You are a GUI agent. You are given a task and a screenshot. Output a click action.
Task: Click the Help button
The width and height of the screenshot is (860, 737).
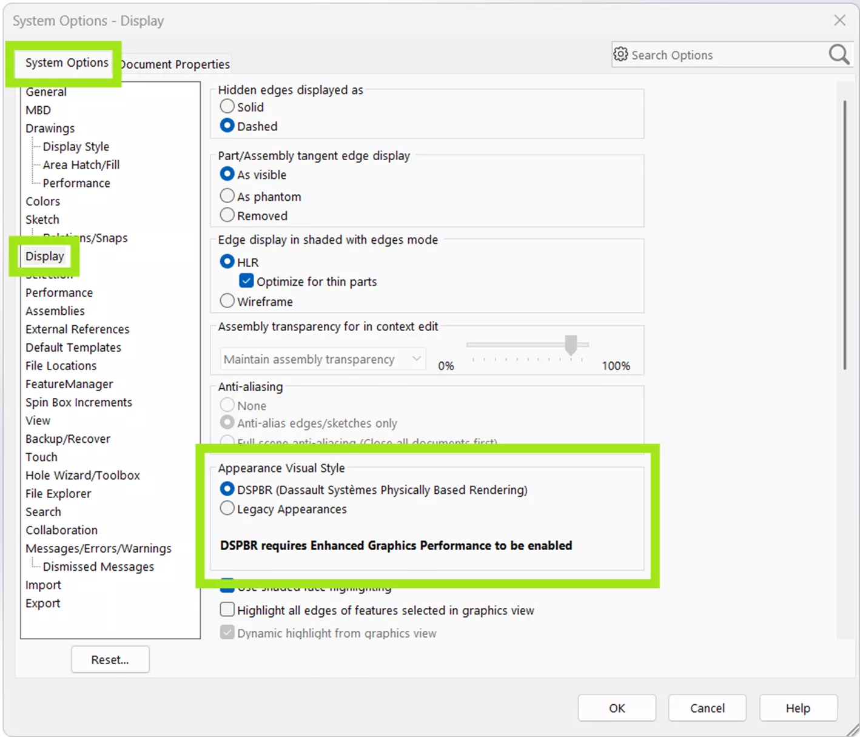(798, 708)
